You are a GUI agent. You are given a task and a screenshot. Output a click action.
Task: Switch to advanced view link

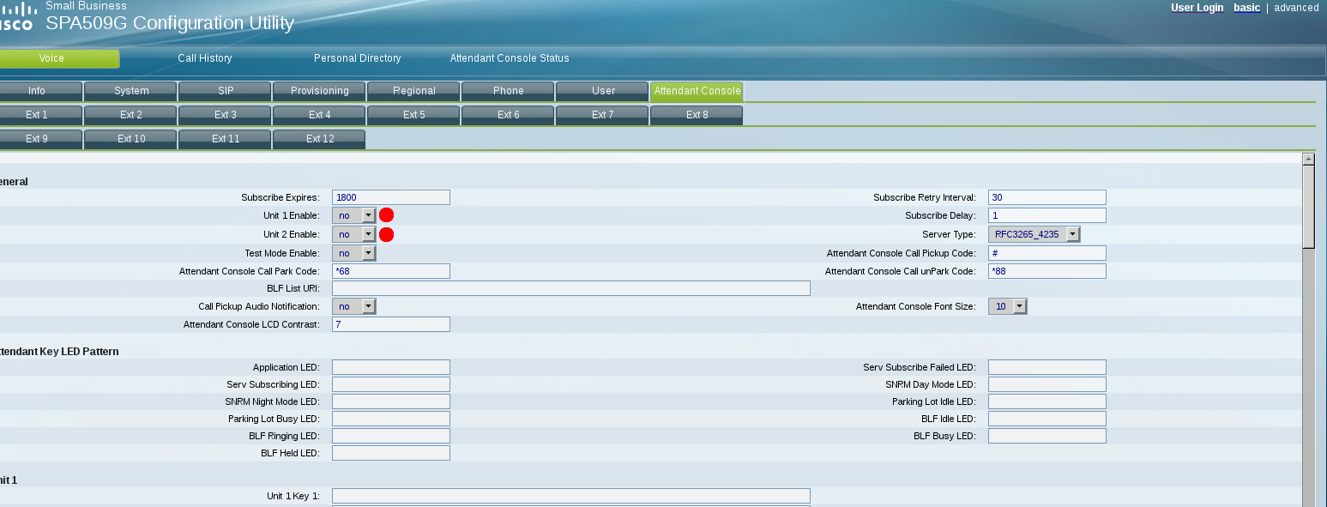click(x=1296, y=8)
